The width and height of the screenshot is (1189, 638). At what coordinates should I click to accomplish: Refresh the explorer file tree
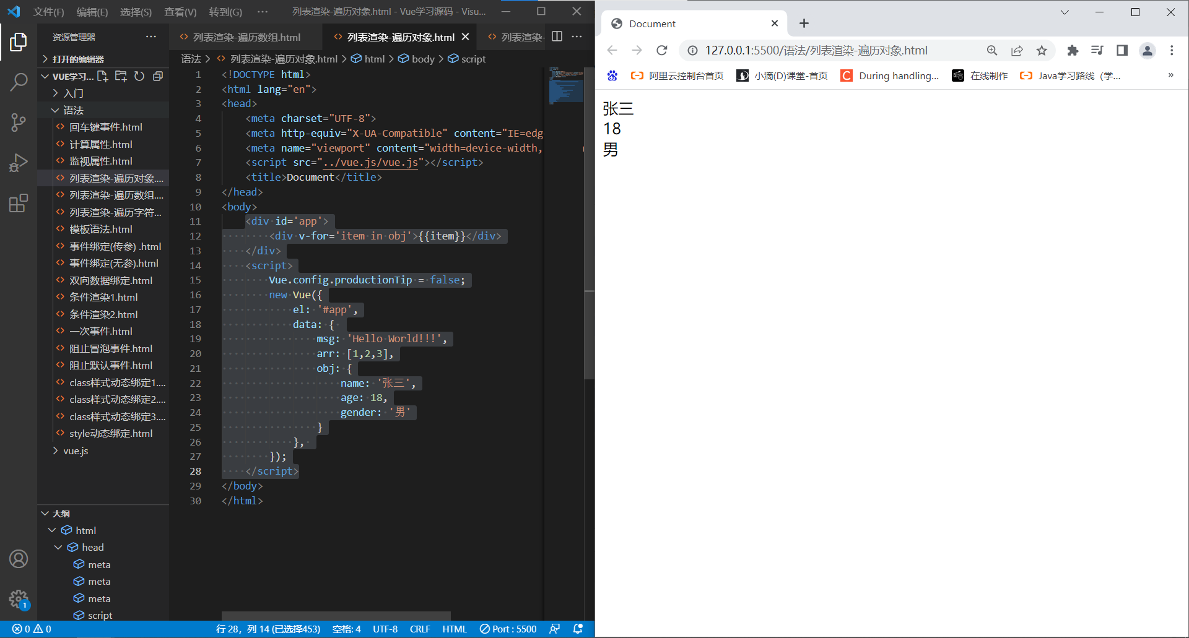point(139,76)
